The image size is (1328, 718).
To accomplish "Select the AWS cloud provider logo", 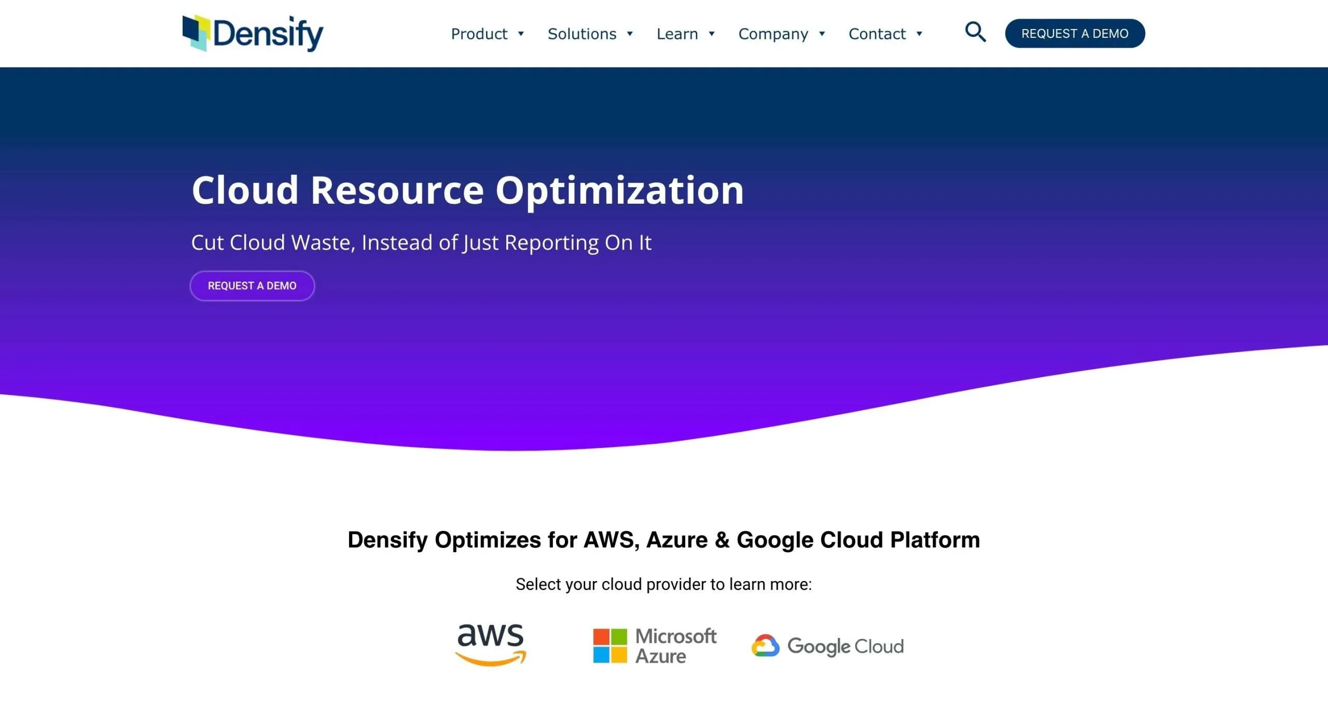I will [x=491, y=645].
